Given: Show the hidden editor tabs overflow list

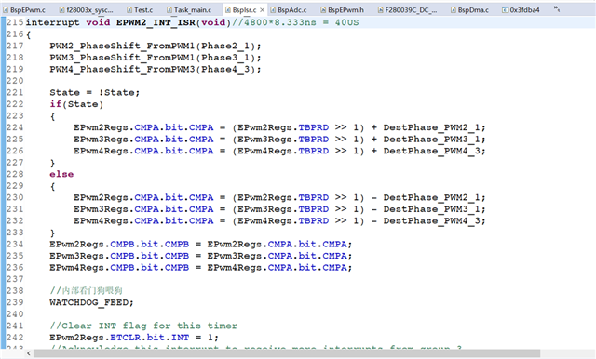Looking at the screenshot, I should click(x=557, y=9).
